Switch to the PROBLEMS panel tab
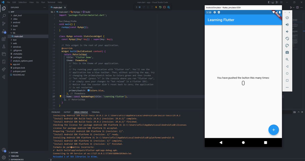Screen dimensions: 305x161 [x=56, y=112]
